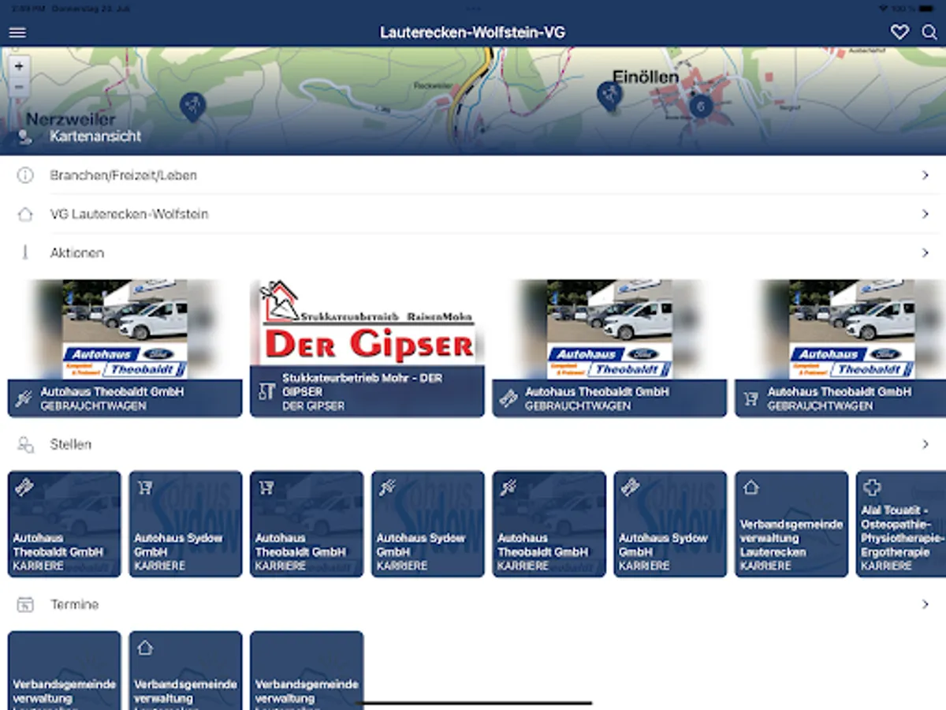Open Gebrauchtwagen card with cart icon
This screenshot has width=946, height=710.
coord(840,348)
